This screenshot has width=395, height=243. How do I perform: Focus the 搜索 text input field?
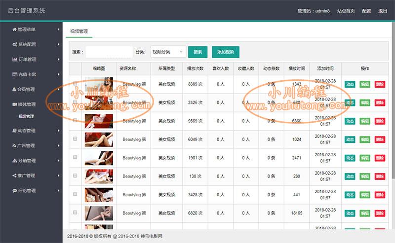click(x=109, y=52)
